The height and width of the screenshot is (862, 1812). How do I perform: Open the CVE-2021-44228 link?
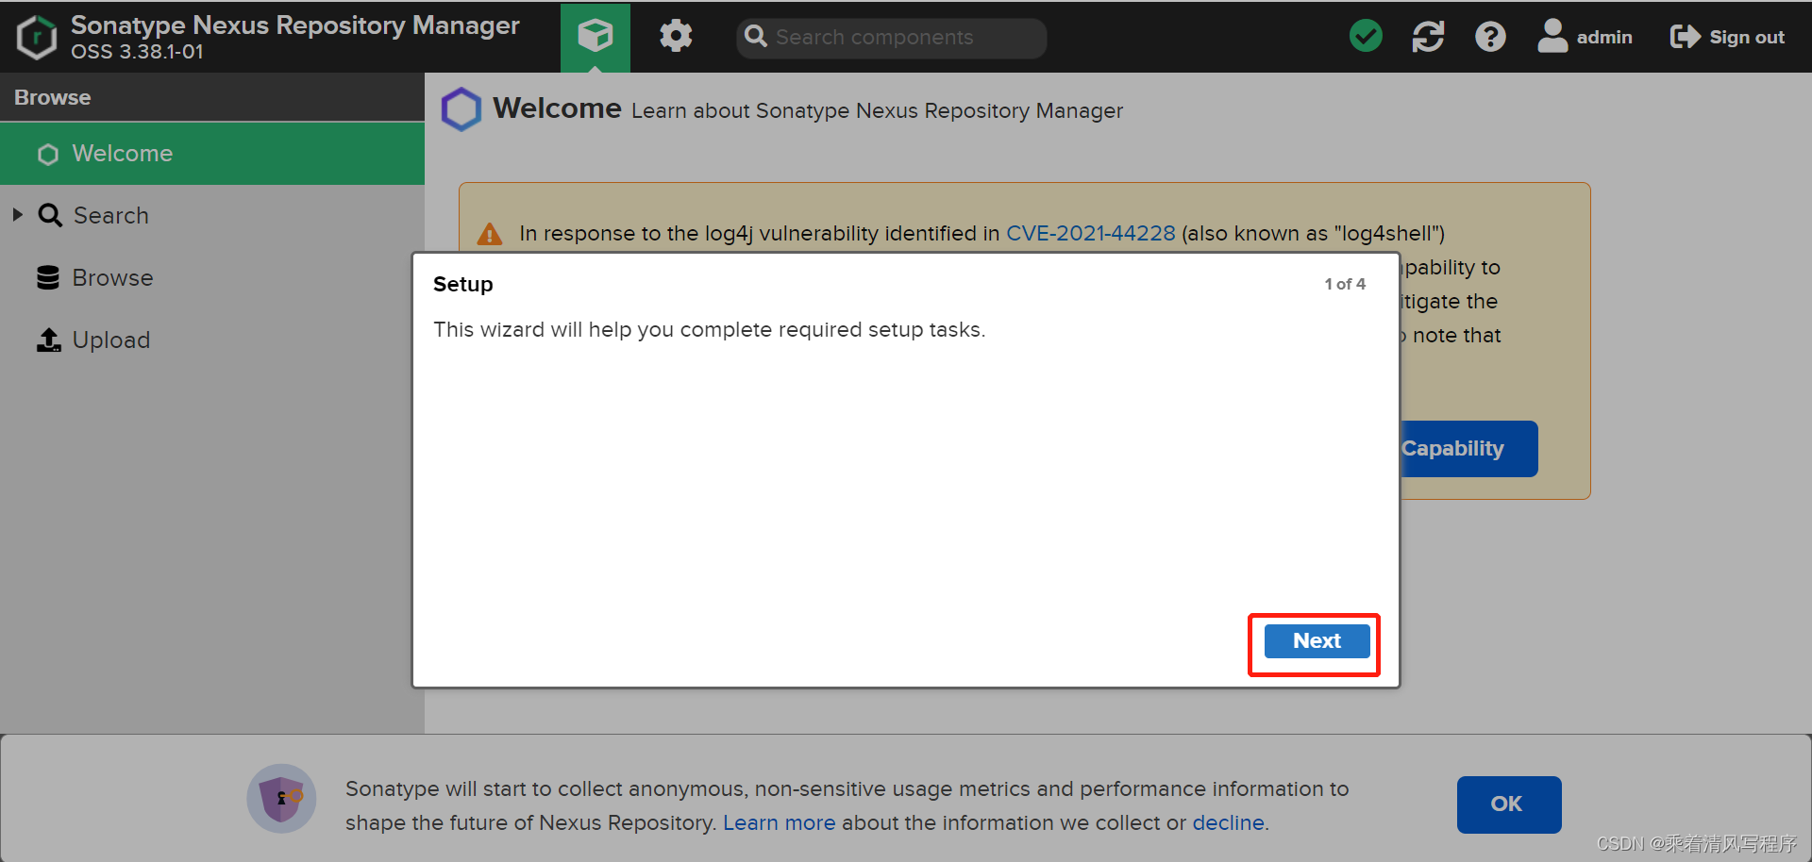point(1091,233)
